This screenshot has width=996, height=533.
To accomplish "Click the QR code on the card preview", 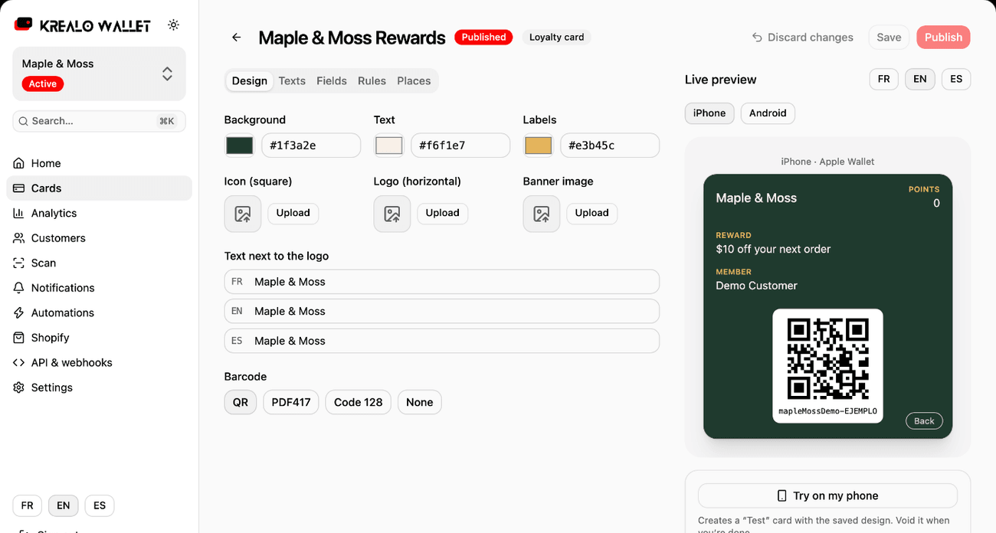I will pyautogui.click(x=827, y=358).
